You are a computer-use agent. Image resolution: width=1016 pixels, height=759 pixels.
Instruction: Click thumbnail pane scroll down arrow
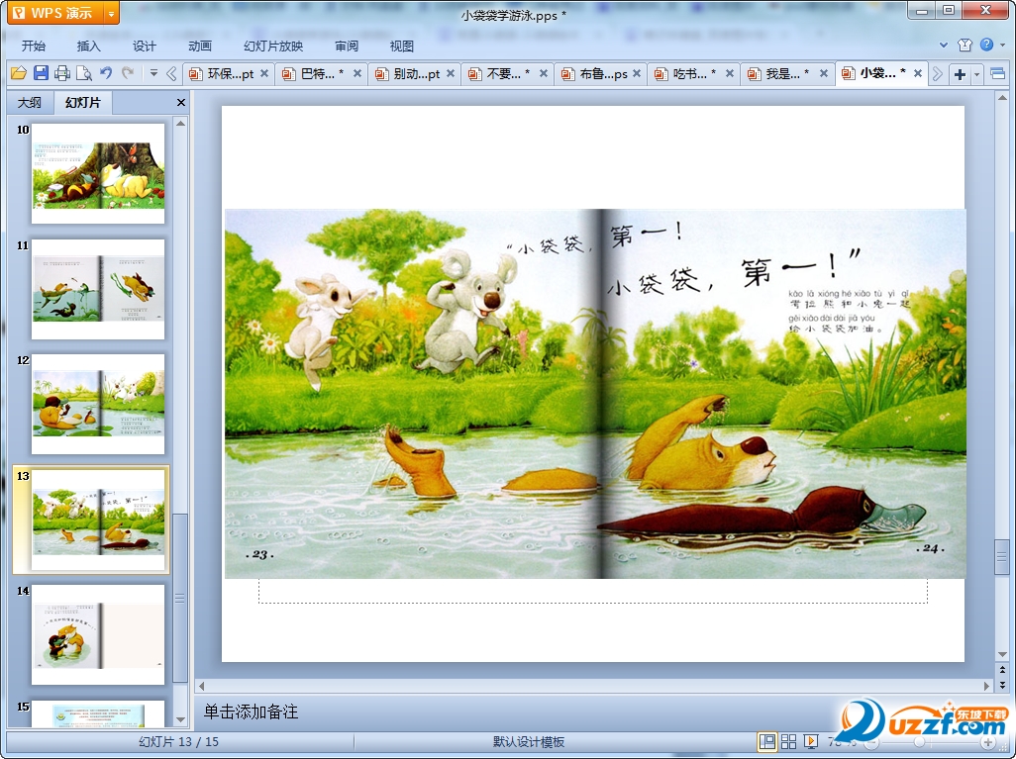(x=181, y=720)
